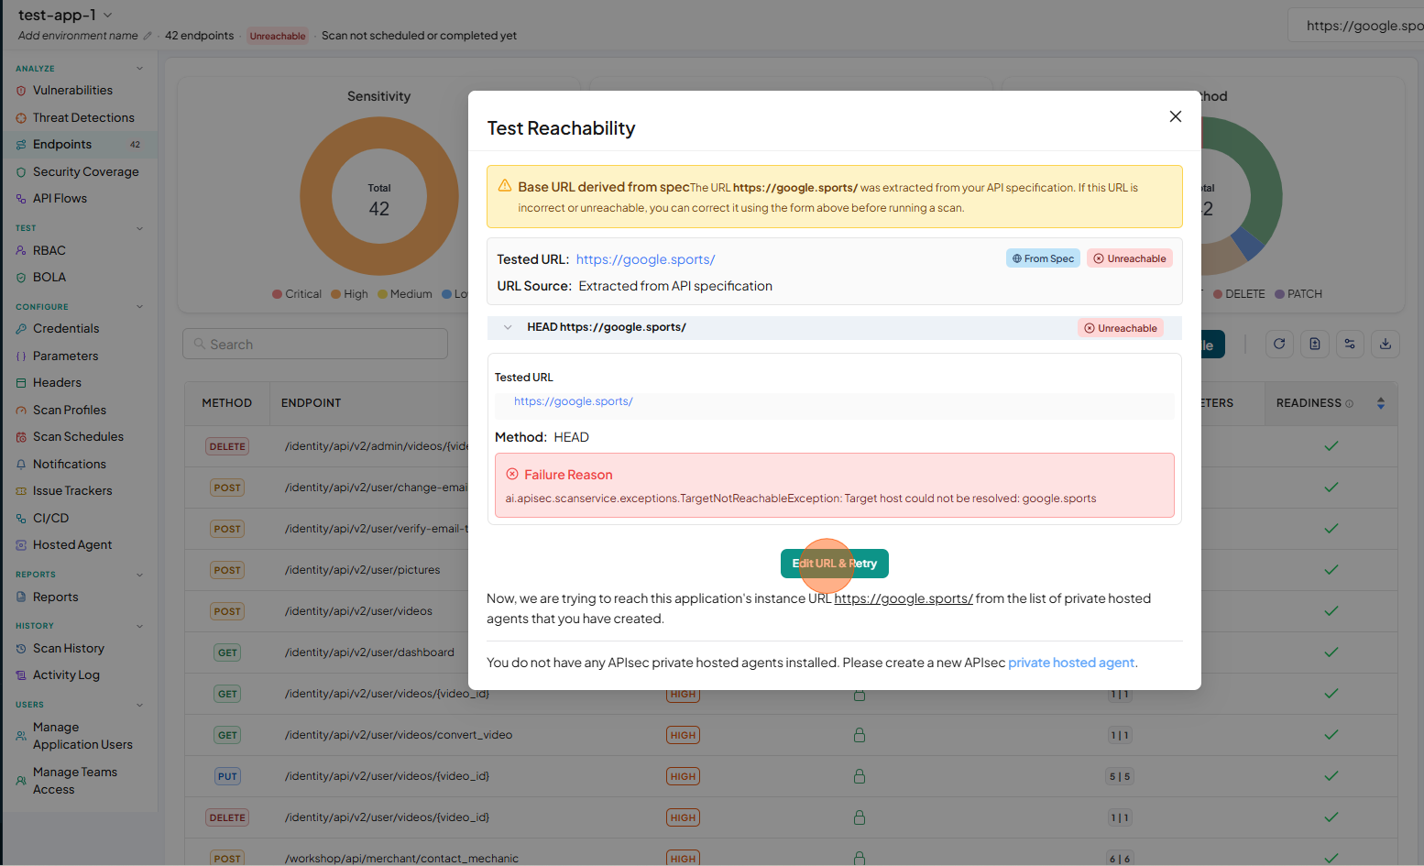Open Manage Teams Access
The width and height of the screenshot is (1424, 866).
(75, 781)
